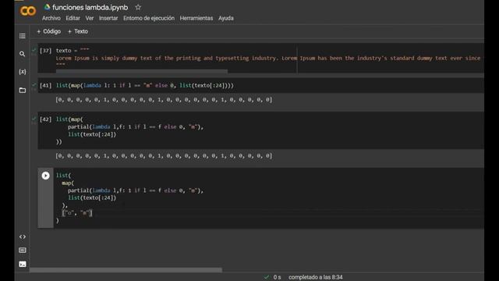Open the variables {x} panel icon

tap(23, 72)
